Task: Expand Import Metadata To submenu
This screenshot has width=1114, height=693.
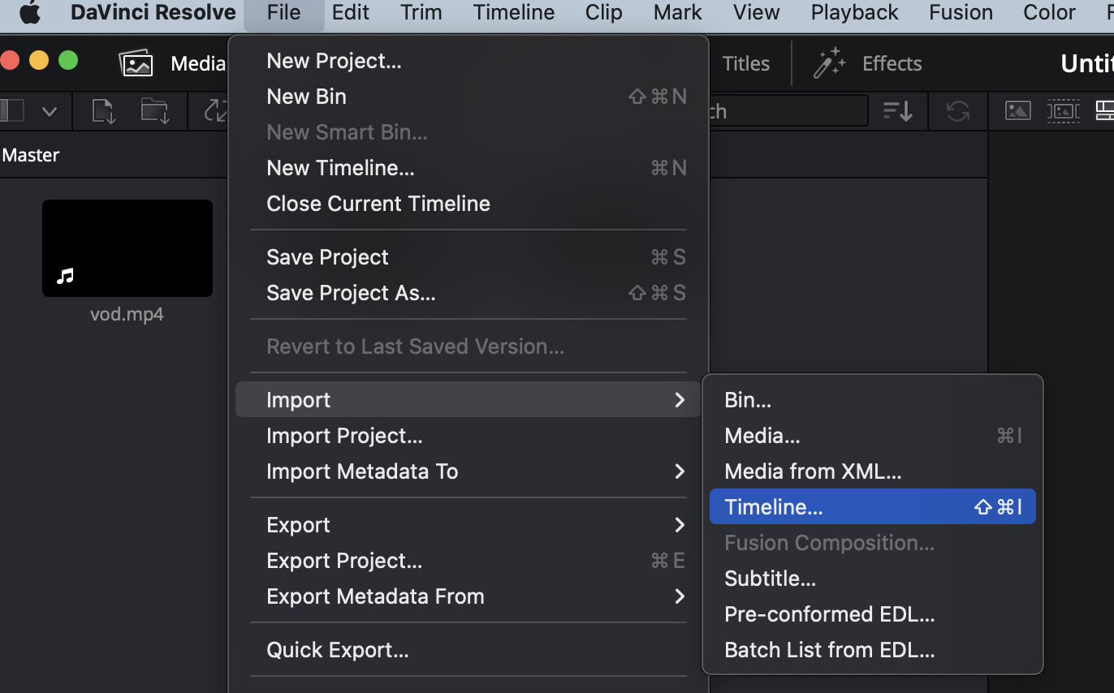Action: [x=469, y=471]
